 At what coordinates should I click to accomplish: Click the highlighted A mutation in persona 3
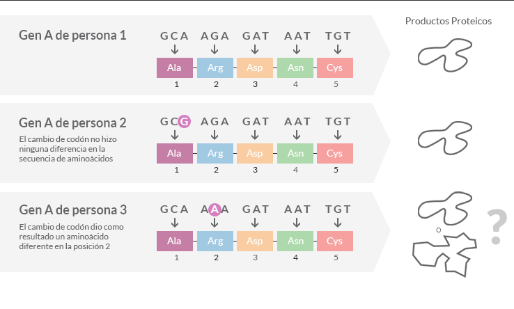tap(215, 209)
